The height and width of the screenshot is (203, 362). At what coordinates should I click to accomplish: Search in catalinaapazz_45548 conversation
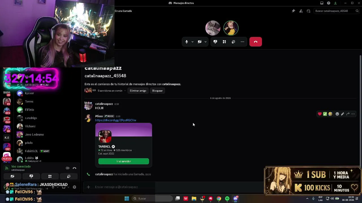point(336,11)
